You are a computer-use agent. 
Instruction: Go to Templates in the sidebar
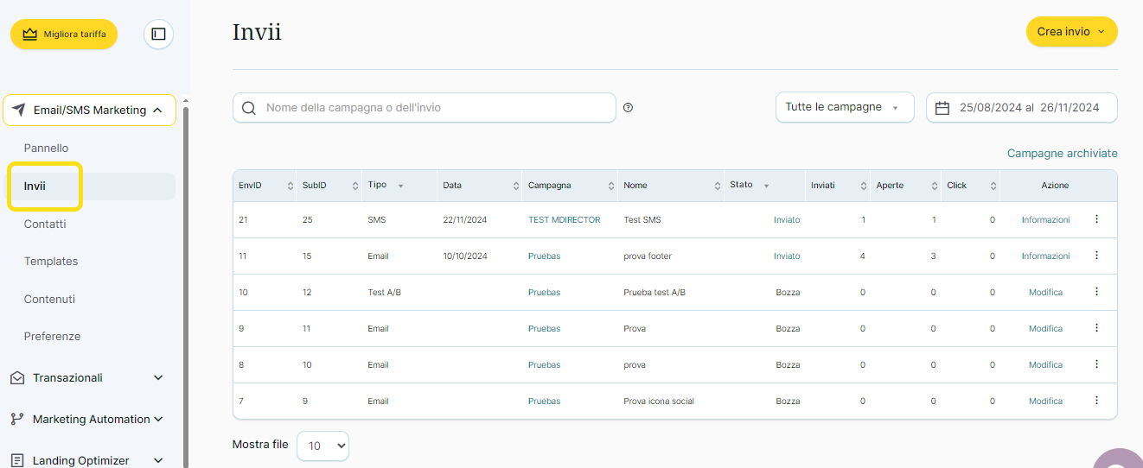tap(51, 261)
